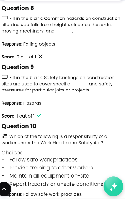Click the incorrect X mark beside Question 8 score
125x199 pixels.
41,56
